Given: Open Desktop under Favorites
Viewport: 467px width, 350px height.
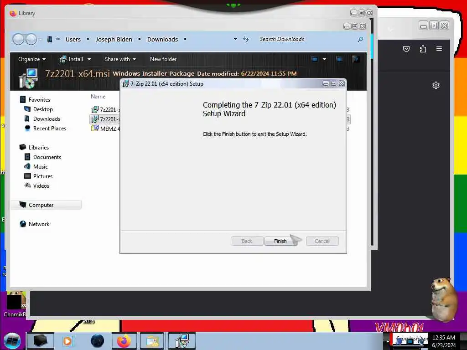Looking at the screenshot, I should (x=43, y=109).
